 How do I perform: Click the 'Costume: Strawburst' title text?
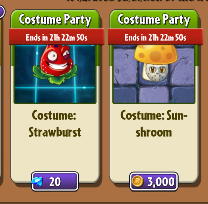point(55,123)
